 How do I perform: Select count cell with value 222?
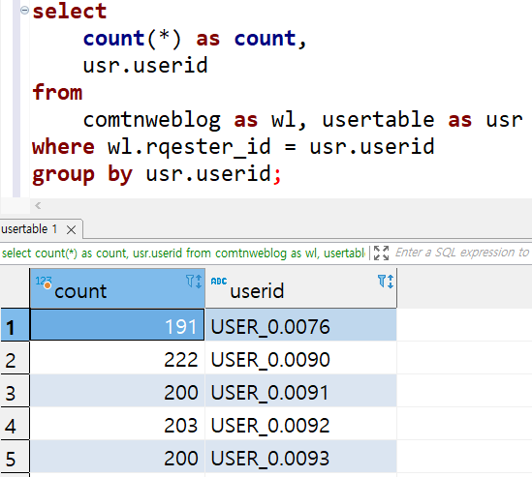[117, 358]
